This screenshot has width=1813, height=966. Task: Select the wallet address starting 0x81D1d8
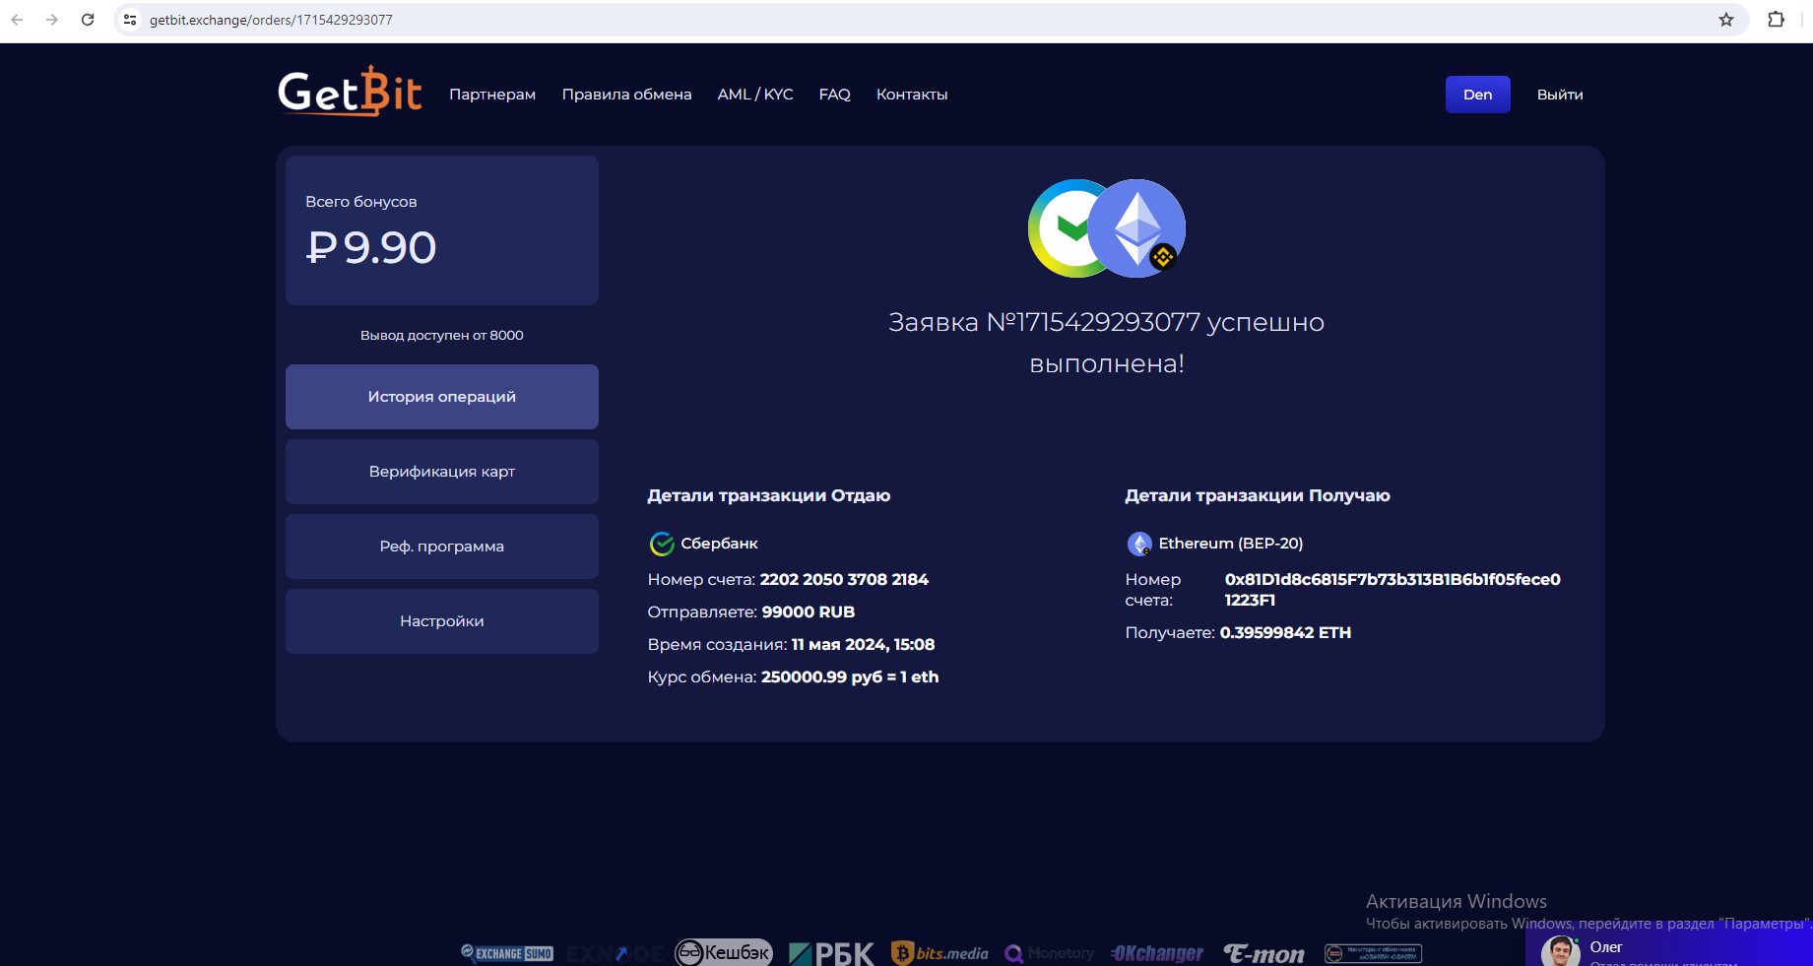(1392, 590)
